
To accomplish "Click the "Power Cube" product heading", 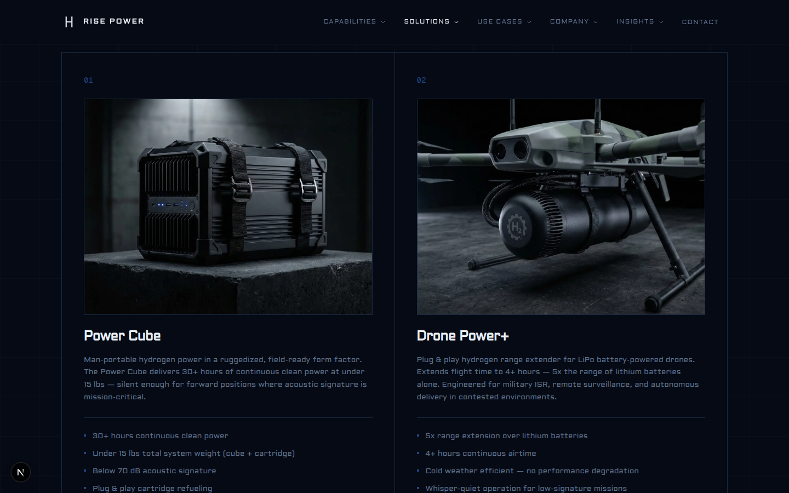I will (122, 336).
